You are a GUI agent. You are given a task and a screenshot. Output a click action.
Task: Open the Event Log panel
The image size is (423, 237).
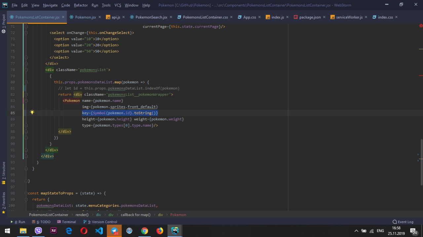point(403,222)
